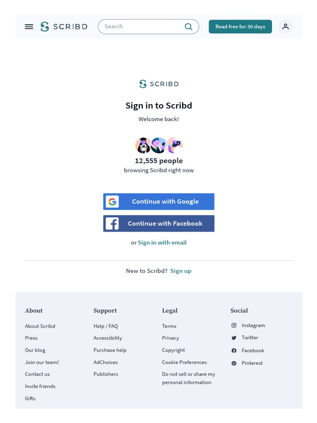The width and height of the screenshot is (317, 423).
Task: Open the hamburger navigation menu
Action: click(x=29, y=26)
